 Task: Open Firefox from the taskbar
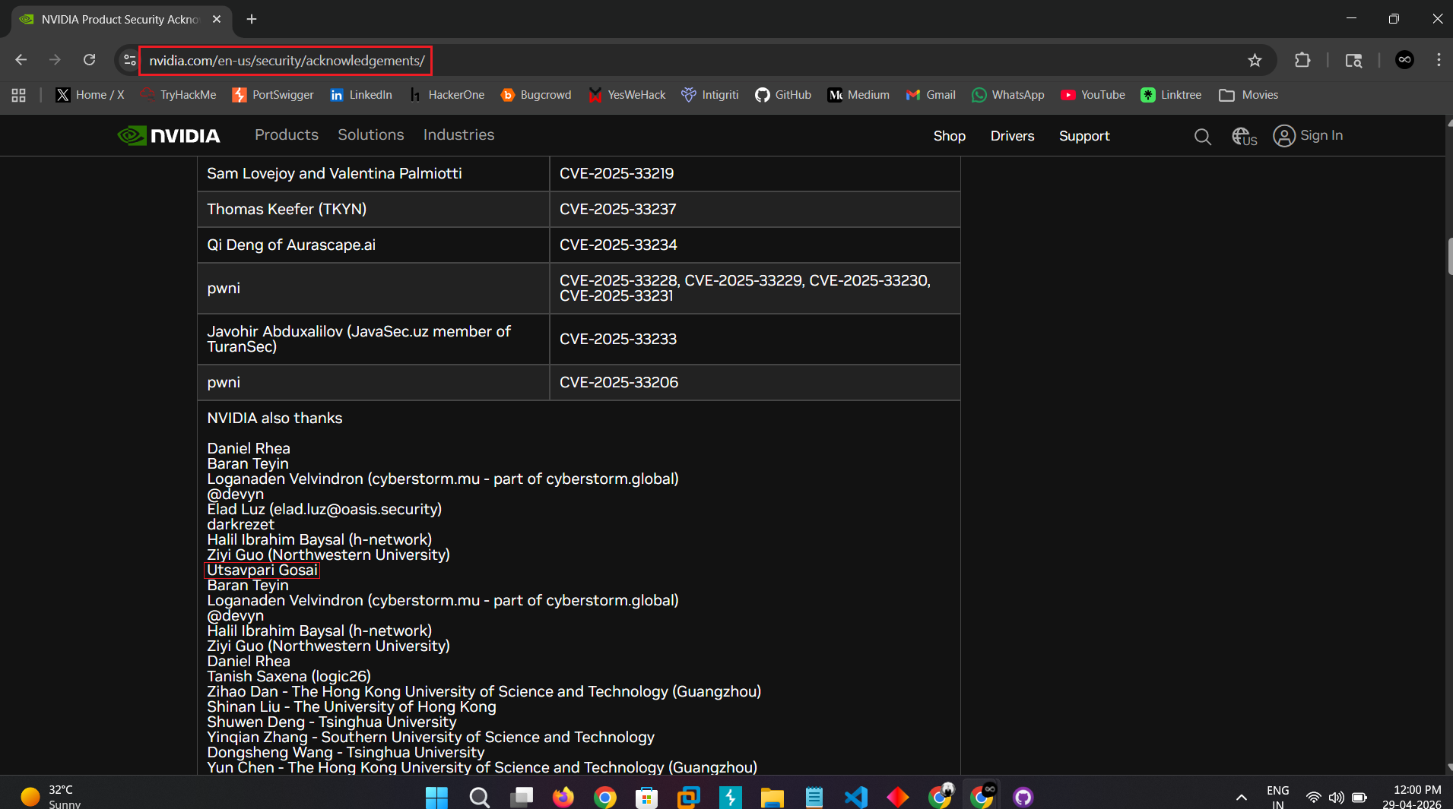[563, 797]
